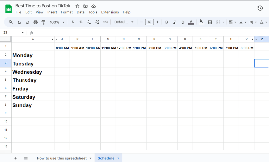The image size is (269, 162).
Task: Apply italic formatting
Action: (175, 22)
